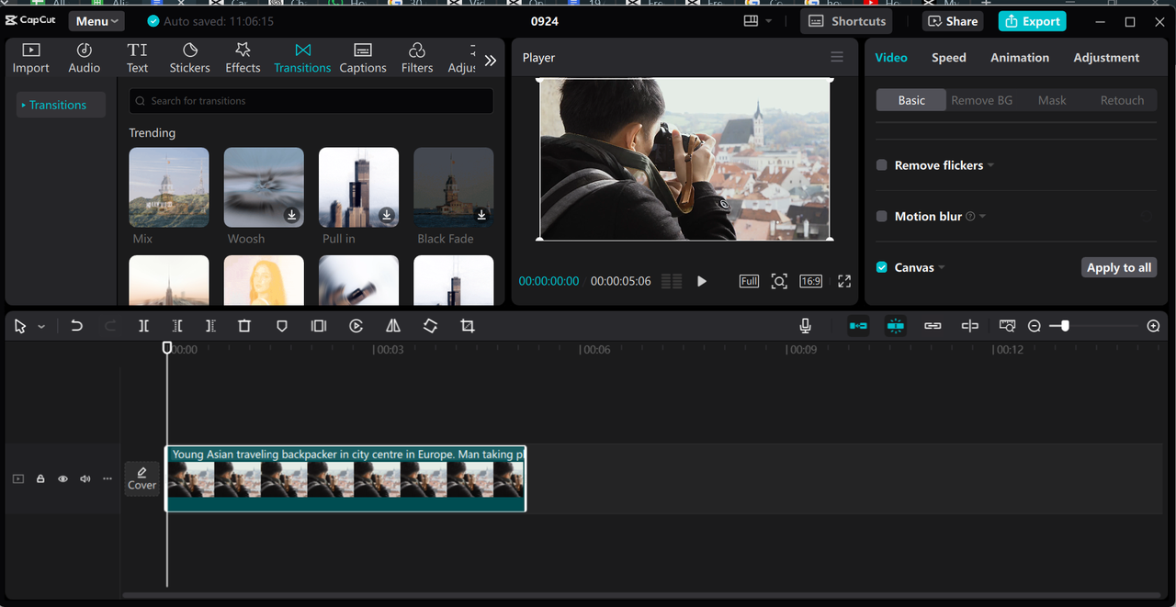The height and width of the screenshot is (607, 1176).
Task: Click the Export button
Action: [1032, 21]
